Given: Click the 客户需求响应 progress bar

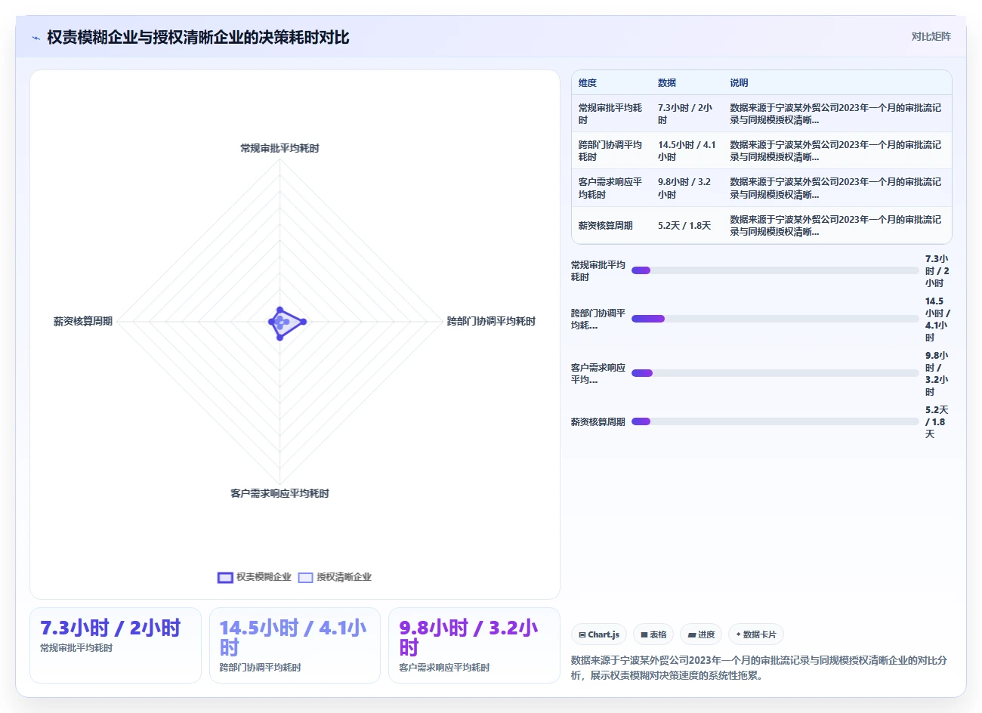Looking at the screenshot, I should [775, 373].
